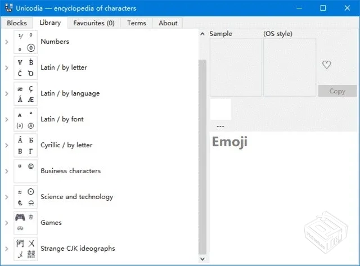Select the Library tab
Image resolution: width=360 pixels, height=266 pixels.
50,22
